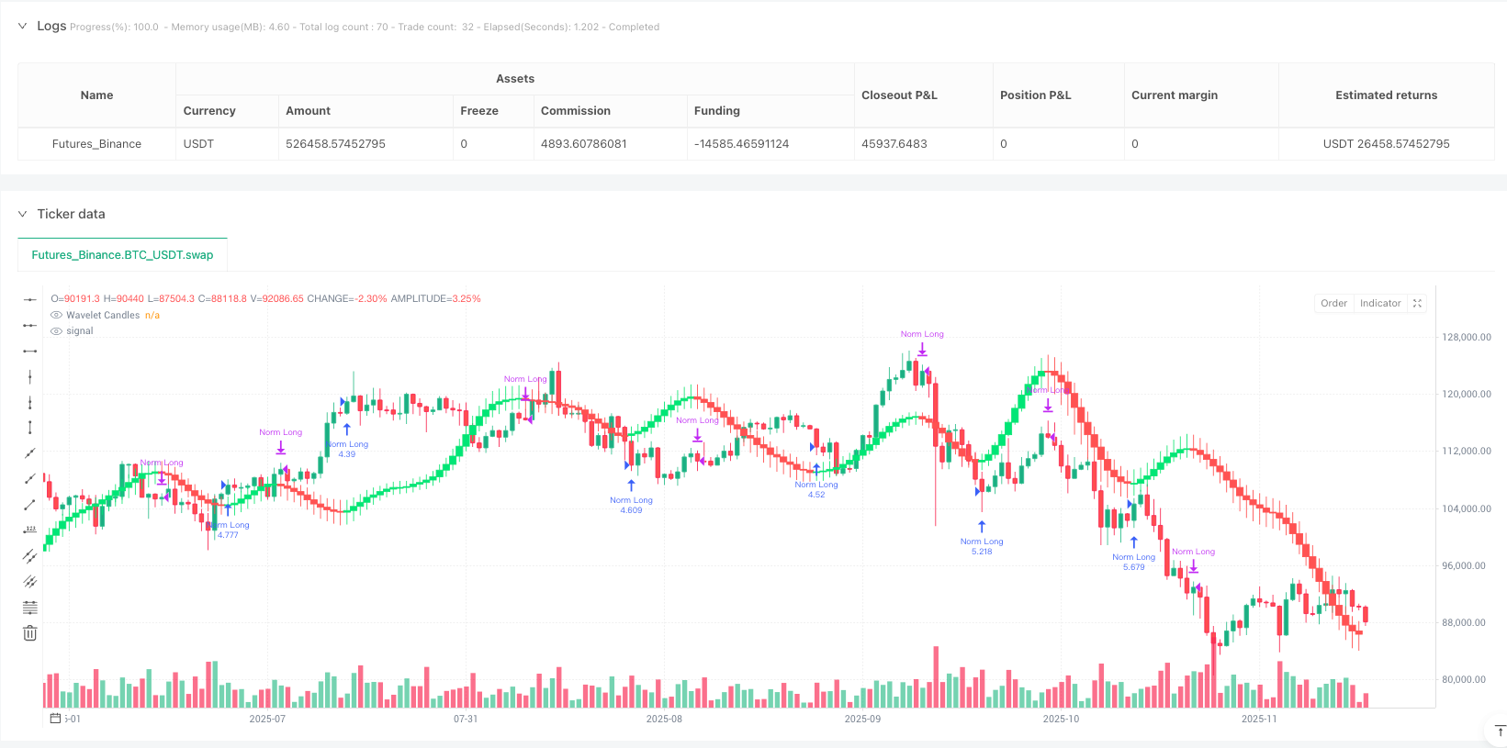Select the Fibonacci retracement lines tool
This screenshot has height=748, width=1507.
30,607
